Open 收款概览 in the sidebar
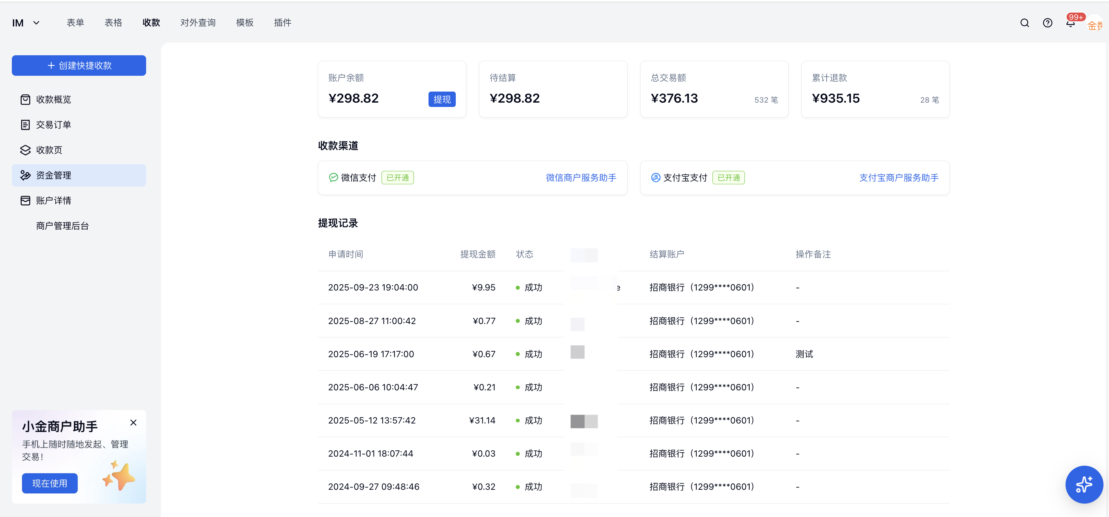This screenshot has width=1109, height=517. [x=79, y=99]
